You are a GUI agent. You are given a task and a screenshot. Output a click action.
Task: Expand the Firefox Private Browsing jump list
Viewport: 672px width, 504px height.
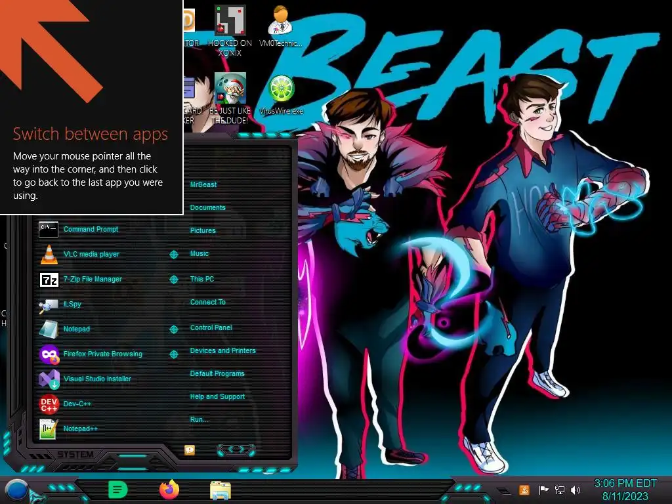click(173, 354)
